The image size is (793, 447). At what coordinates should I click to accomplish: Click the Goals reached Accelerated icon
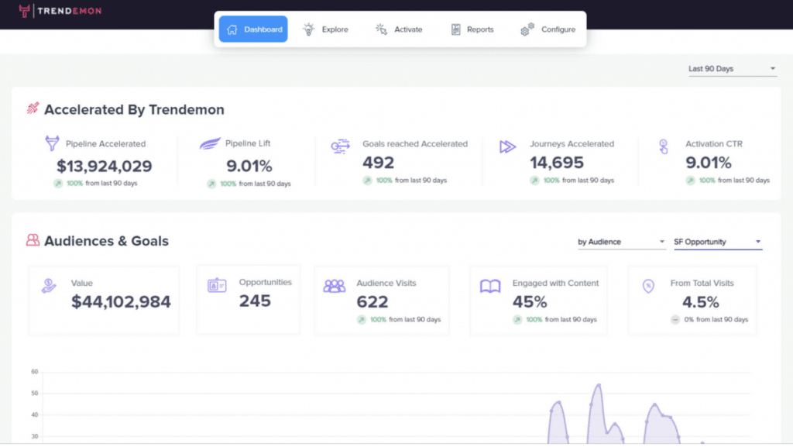(x=341, y=146)
